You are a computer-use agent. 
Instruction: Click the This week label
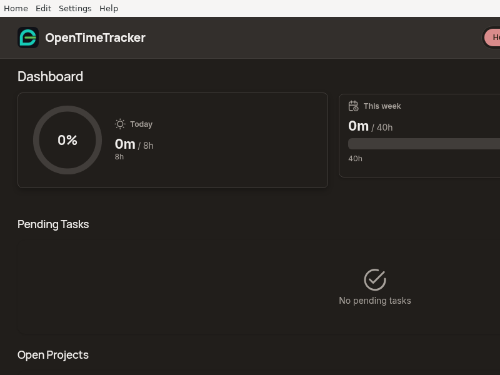(x=382, y=106)
